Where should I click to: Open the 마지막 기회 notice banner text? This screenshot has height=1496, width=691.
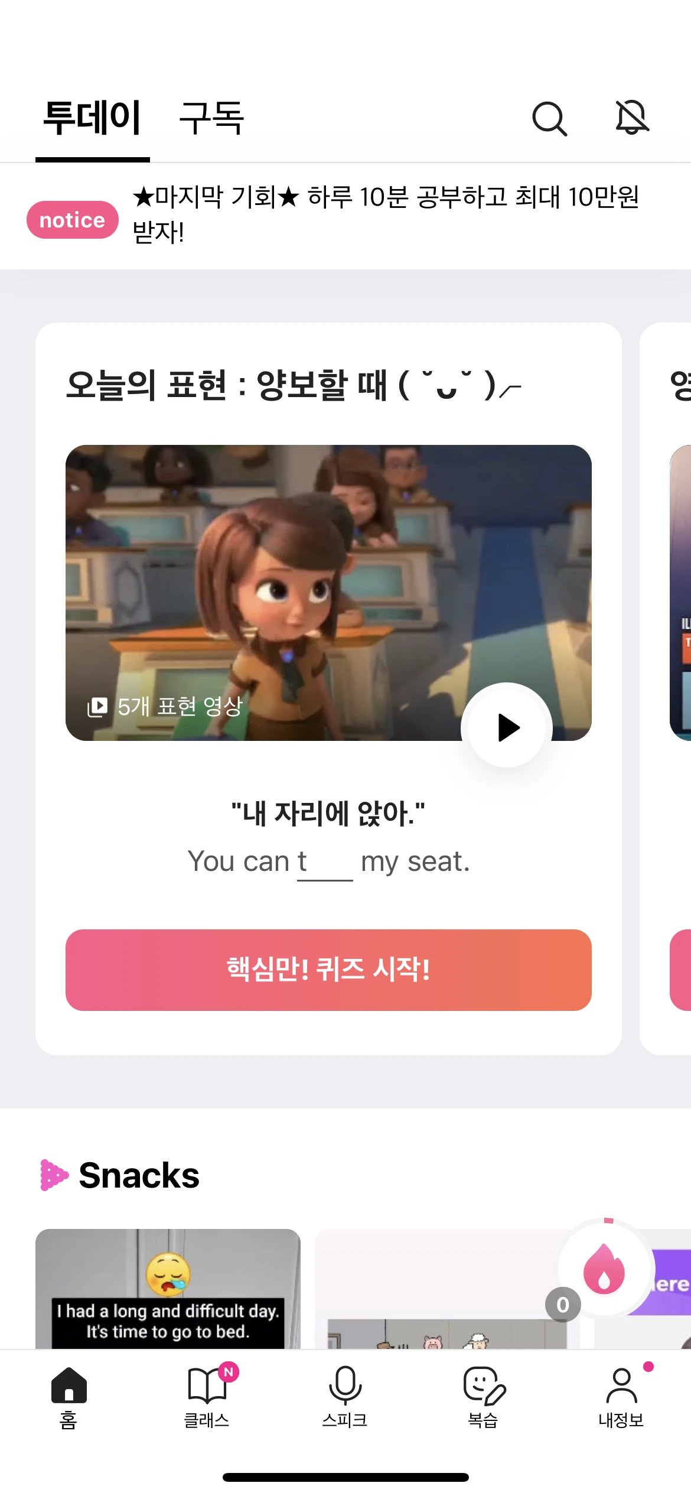click(x=386, y=214)
